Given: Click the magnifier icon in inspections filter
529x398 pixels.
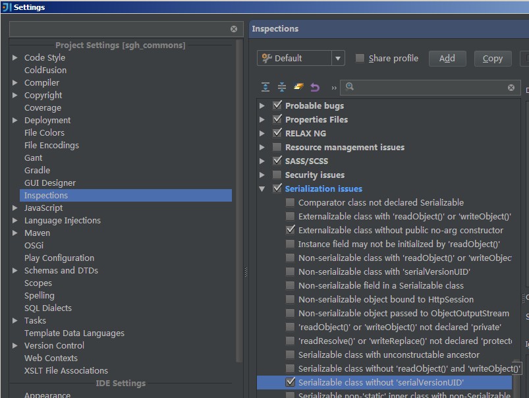Looking at the screenshot, I should click(x=350, y=87).
